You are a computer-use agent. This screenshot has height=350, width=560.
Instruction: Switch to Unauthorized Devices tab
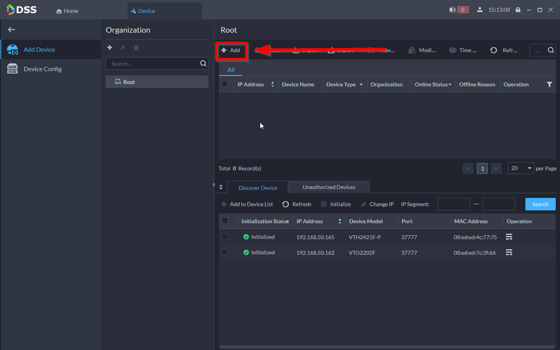pos(329,187)
